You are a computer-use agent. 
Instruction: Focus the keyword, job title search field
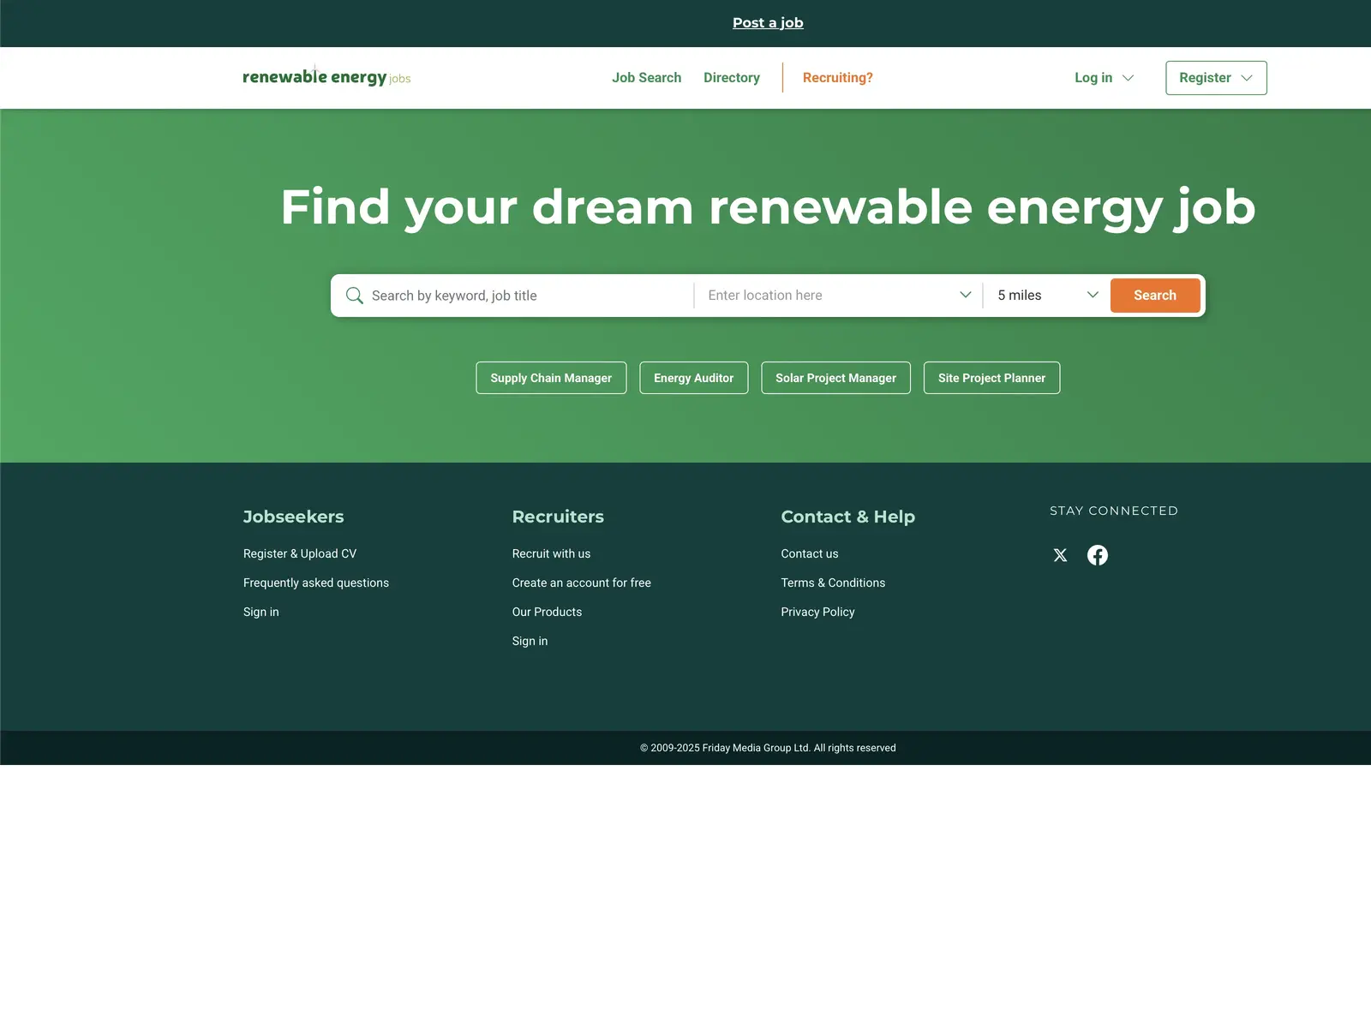coord(529,296)
